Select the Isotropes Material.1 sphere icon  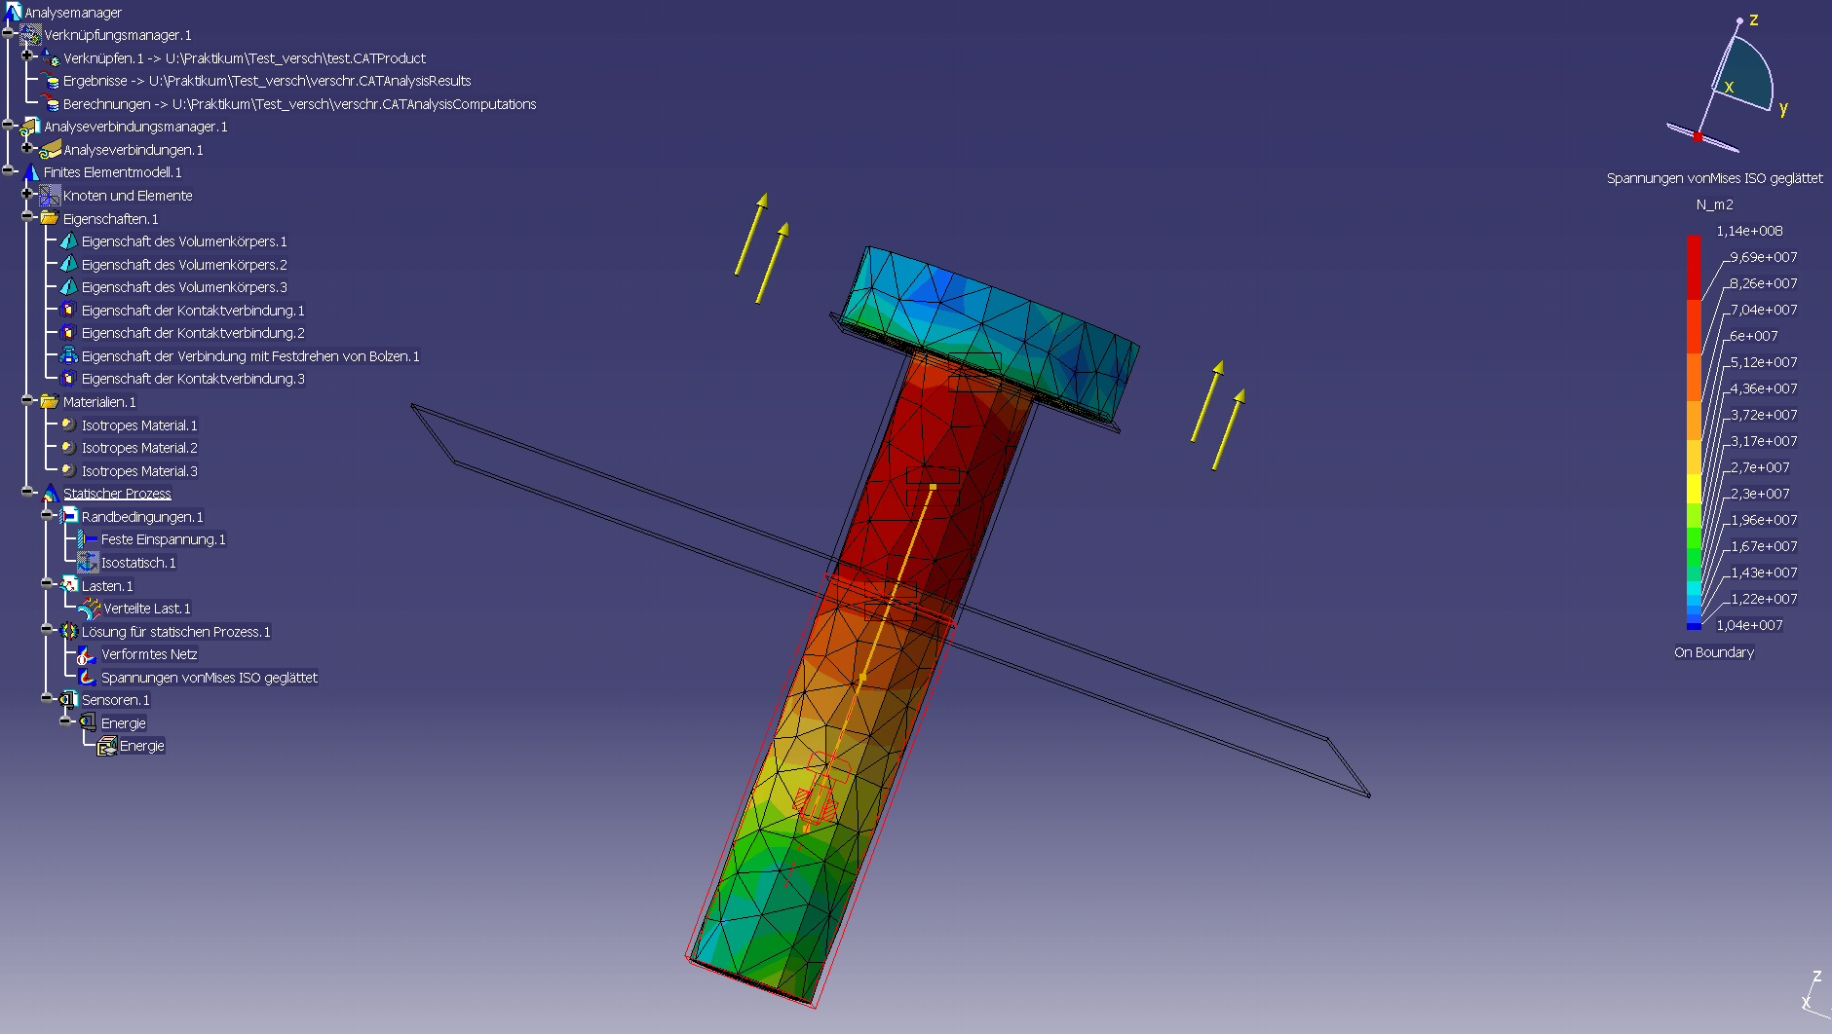tap(68, 425)
